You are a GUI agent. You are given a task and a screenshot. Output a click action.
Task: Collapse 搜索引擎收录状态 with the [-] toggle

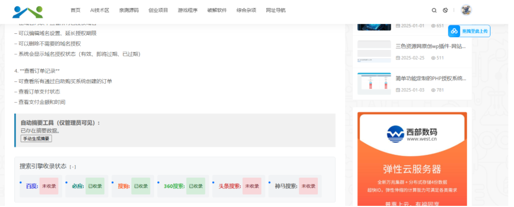tap(72, 167)
